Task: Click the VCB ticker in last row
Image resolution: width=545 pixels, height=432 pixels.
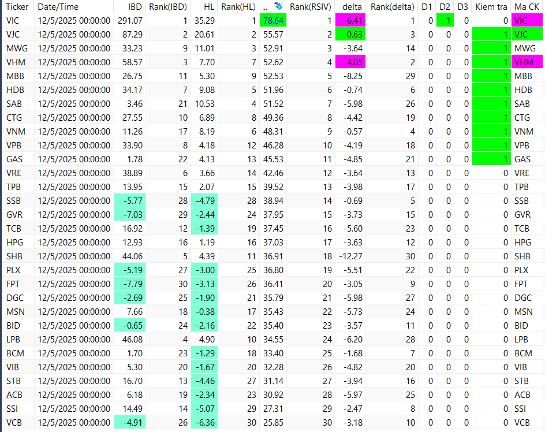Action: pos(13,422)
